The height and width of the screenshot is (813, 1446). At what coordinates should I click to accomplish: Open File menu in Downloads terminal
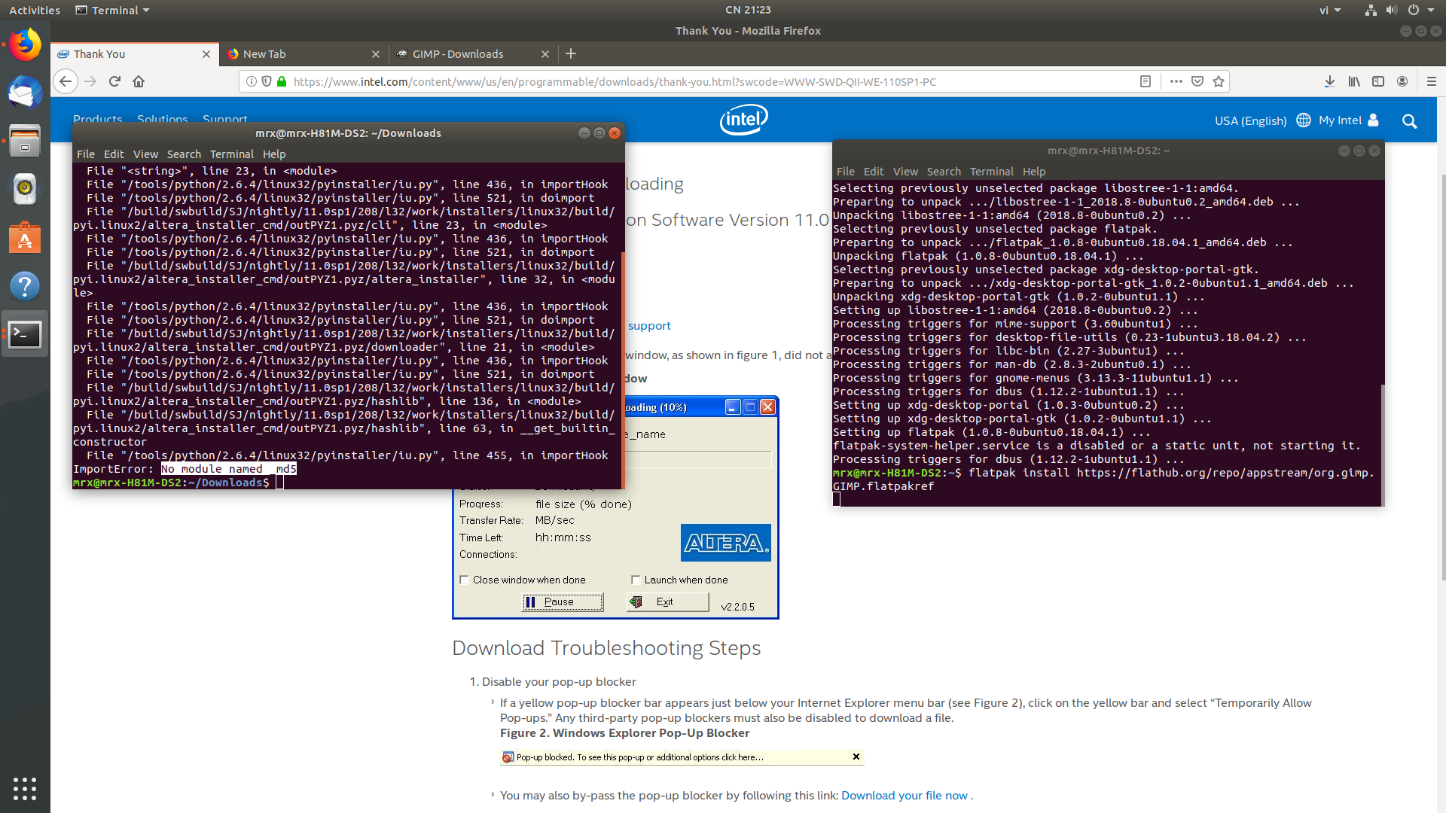86,154
